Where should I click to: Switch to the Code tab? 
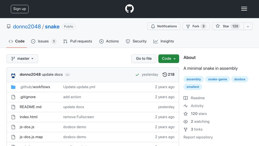pos(16,41)
